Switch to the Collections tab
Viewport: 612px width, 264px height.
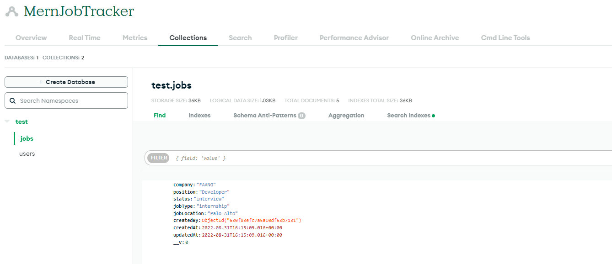pos(188,37)
